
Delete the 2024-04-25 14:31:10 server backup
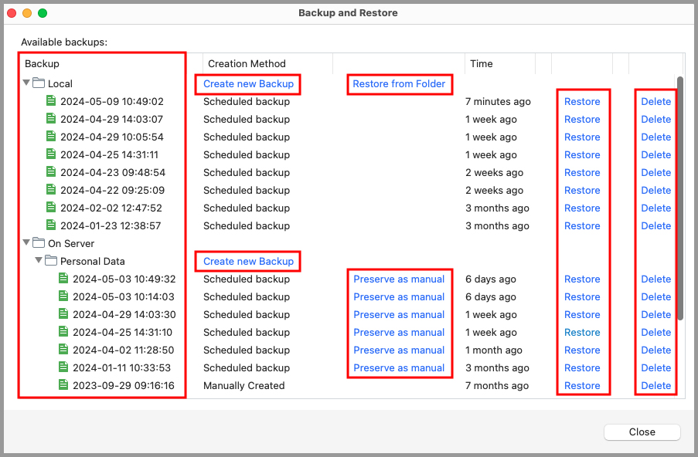click(655, 333)
